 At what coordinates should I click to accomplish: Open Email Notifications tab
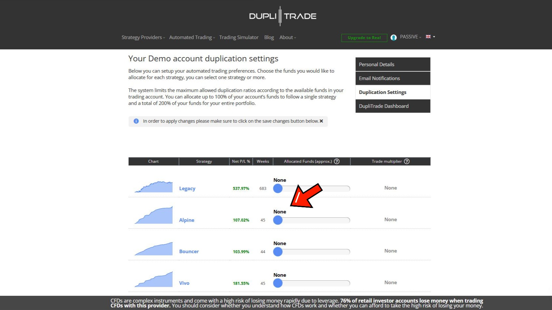point(393,78)
